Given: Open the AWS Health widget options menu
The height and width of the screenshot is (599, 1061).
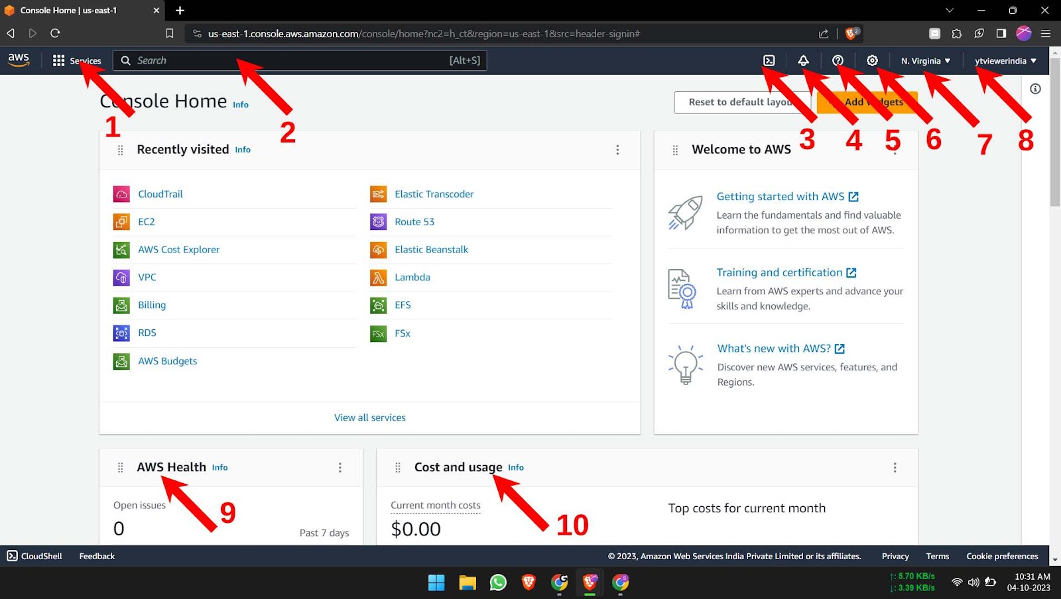Looking at the screenshot, I should coord(340,468).
